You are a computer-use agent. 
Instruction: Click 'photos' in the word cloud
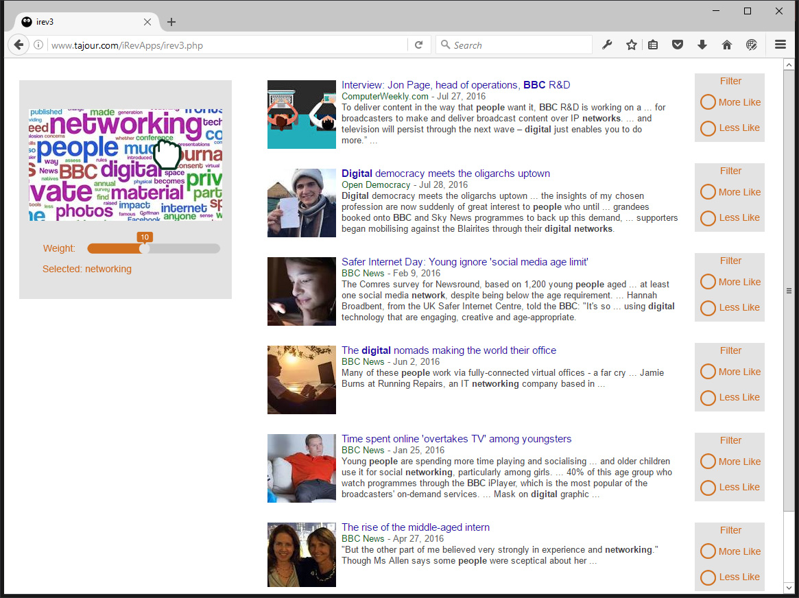(84, 211)
